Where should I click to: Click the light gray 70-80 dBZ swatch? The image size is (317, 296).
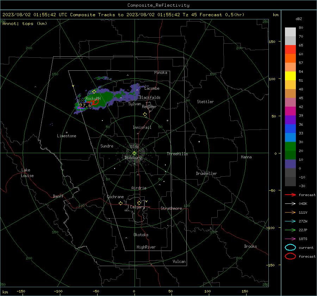pyautogui.click(x=290, y=32)
